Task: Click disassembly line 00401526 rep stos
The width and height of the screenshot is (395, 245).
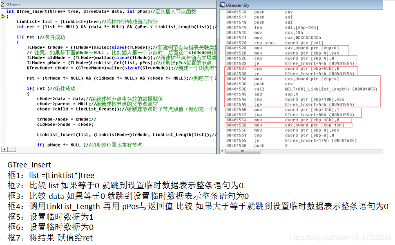Action: tap(275, 43)
